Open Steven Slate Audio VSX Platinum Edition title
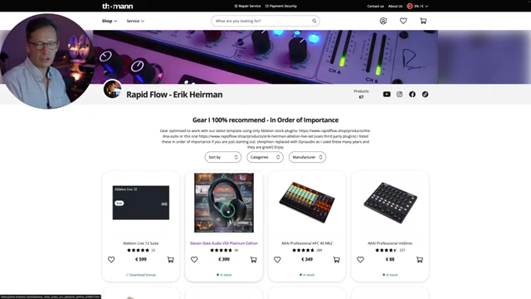Image resolution: width=531 pixels, height=299 pixels. click(224, 243)
